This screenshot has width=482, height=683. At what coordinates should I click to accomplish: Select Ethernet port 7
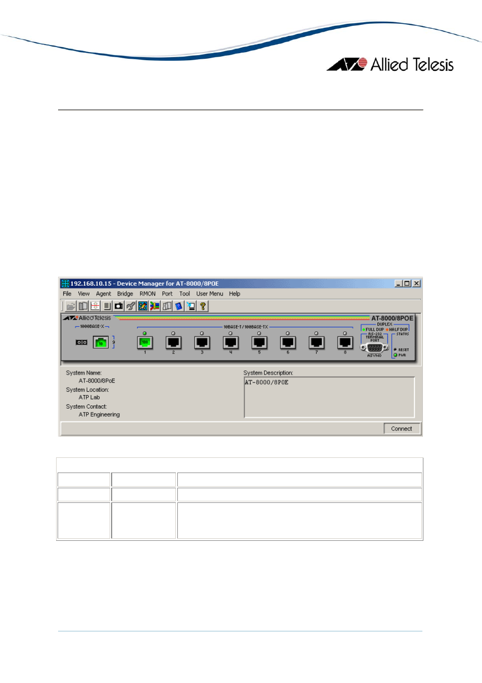tap(317, 343)
